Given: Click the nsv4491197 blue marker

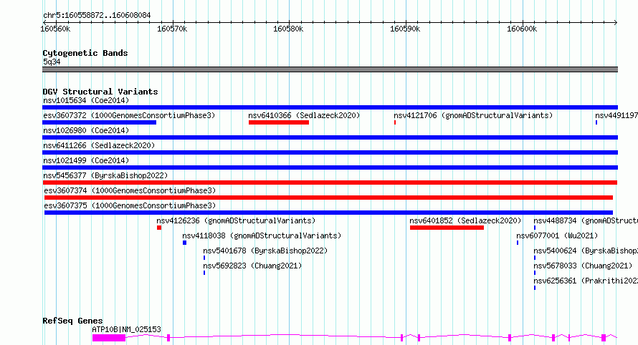Looking at the screenshot, I should tap(596, 122).
